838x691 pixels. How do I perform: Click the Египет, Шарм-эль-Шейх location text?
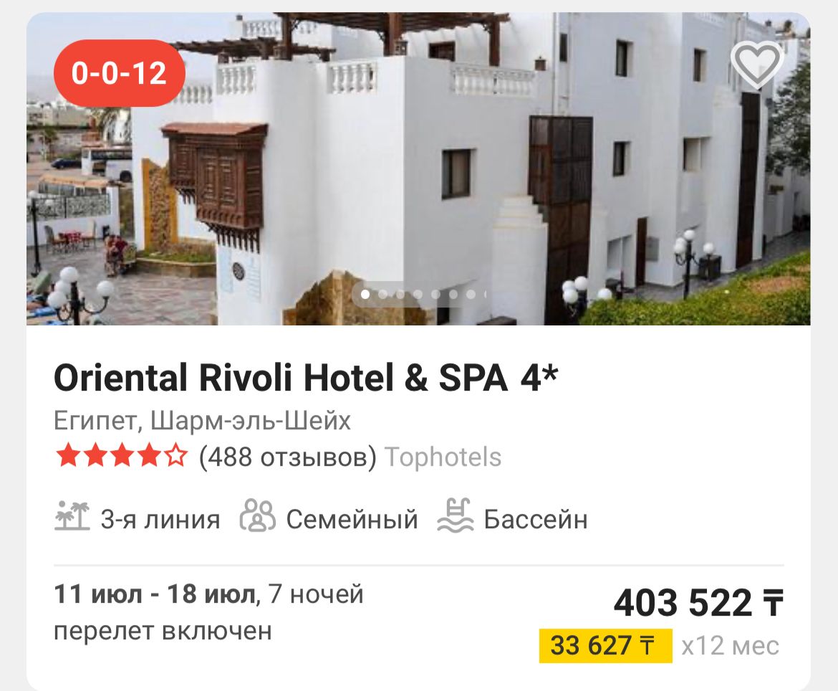click(202, 420)
